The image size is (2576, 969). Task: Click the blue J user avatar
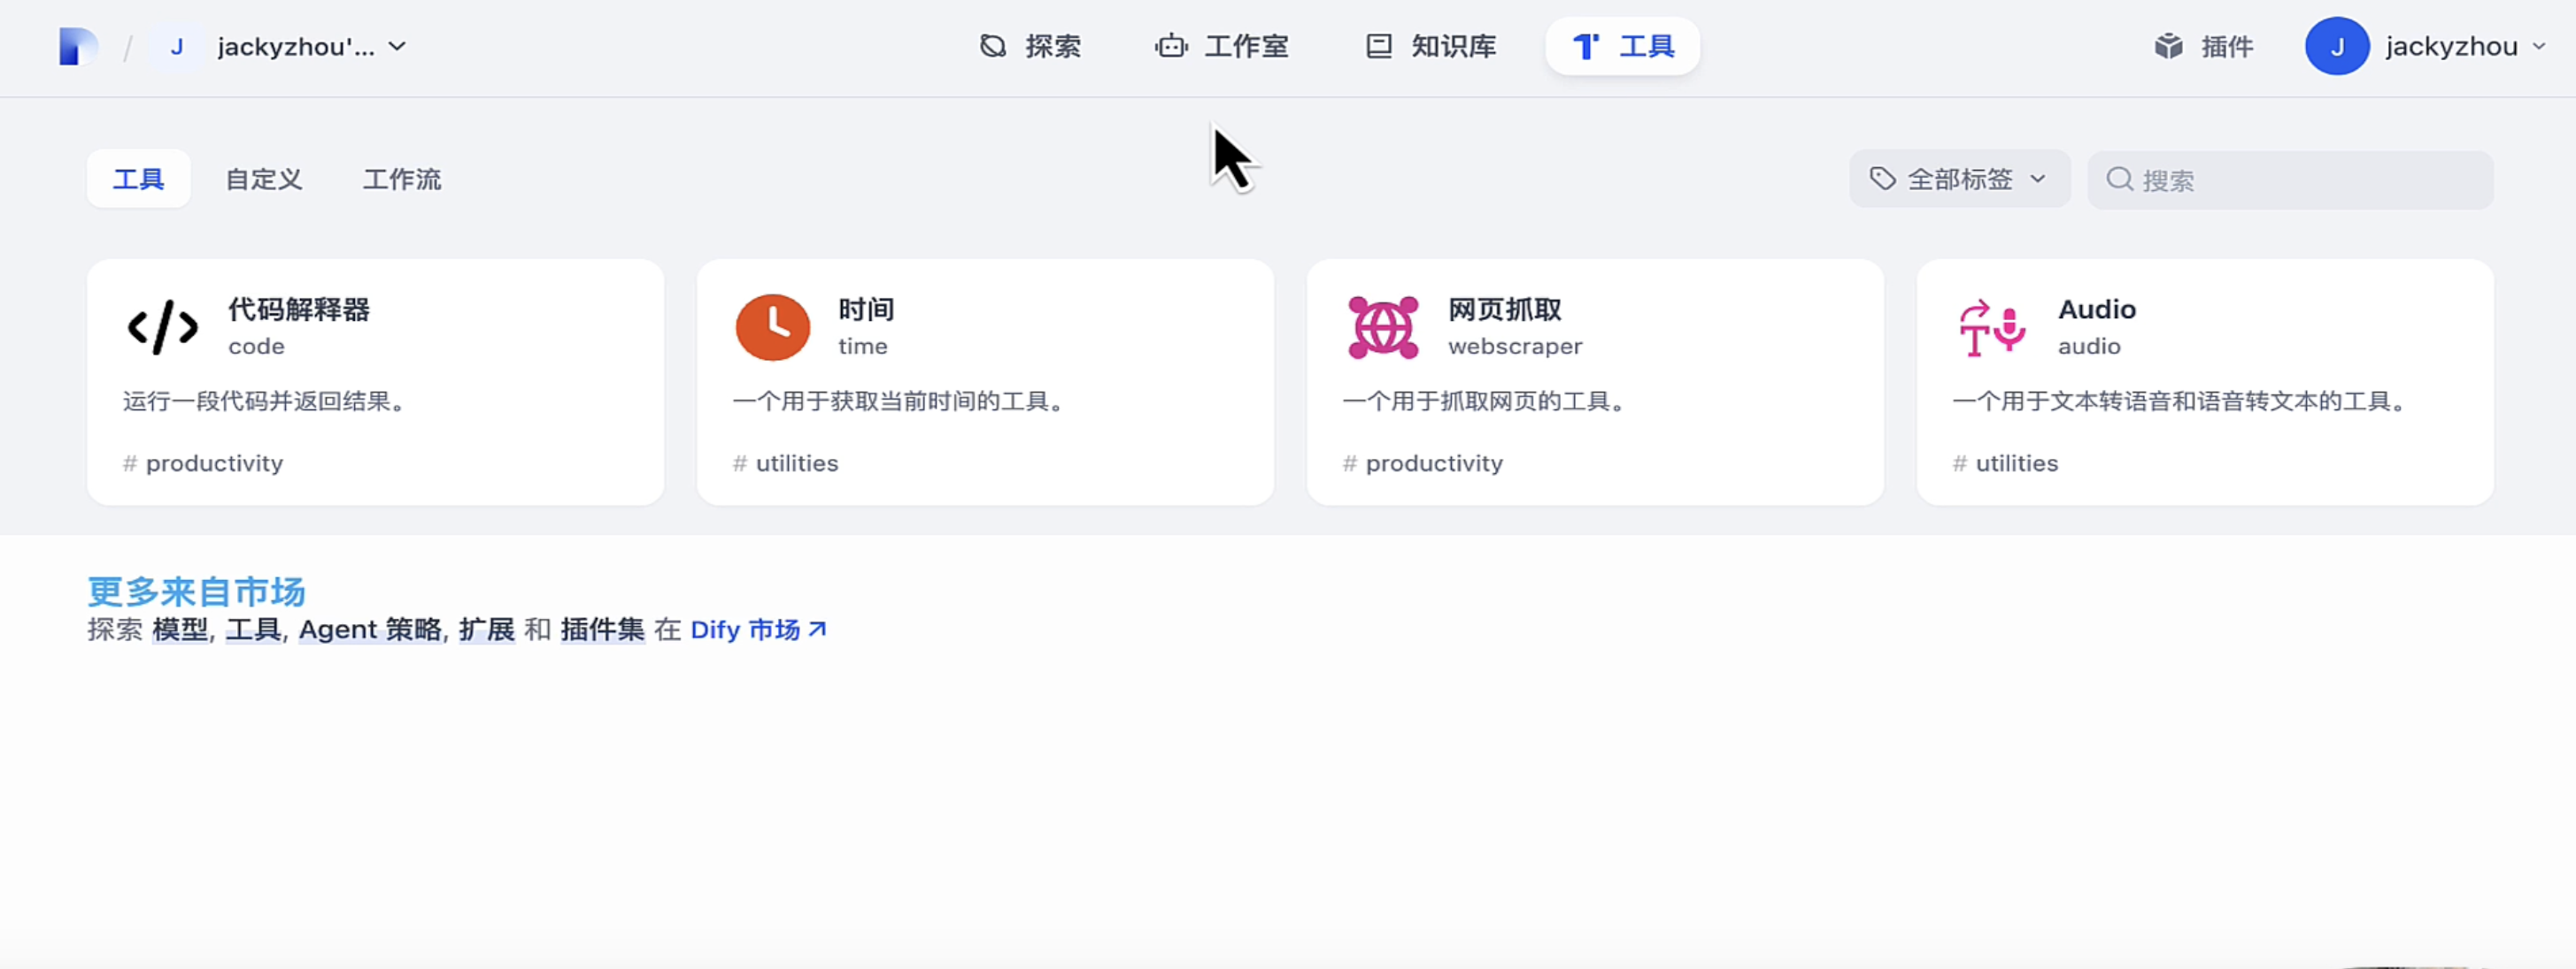click(2336, 47)
